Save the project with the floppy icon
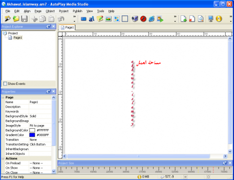This screenshot has width=234, height=180. pos(24,19)
